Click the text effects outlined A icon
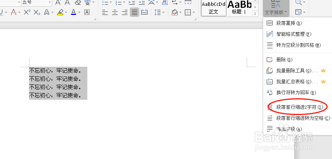 [46, 13]
